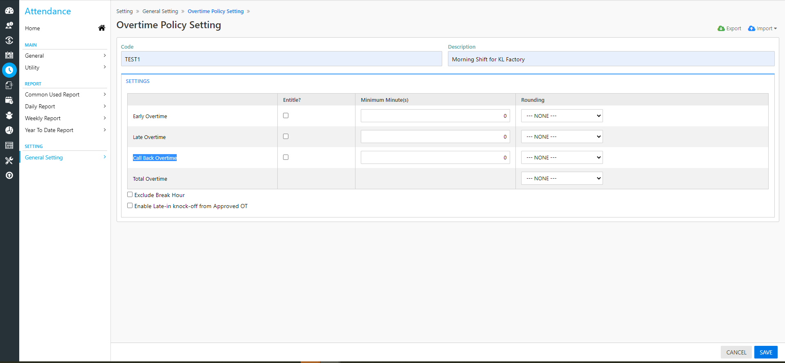Open the Late Overtime rounding dropdown
The image size is (785, 363).
tap(562, 137)
